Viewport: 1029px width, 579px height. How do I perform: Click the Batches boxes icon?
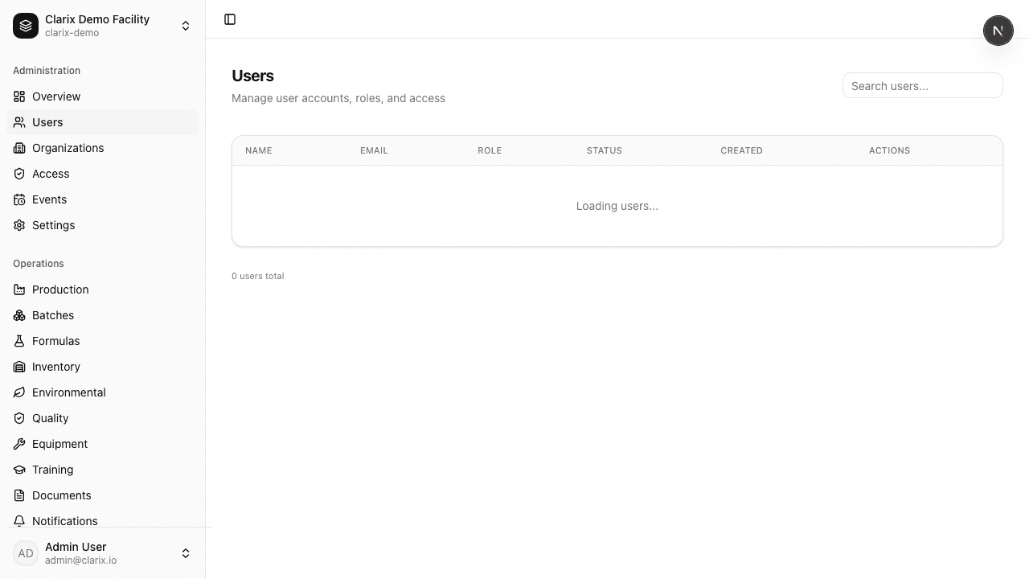[19, 315]
